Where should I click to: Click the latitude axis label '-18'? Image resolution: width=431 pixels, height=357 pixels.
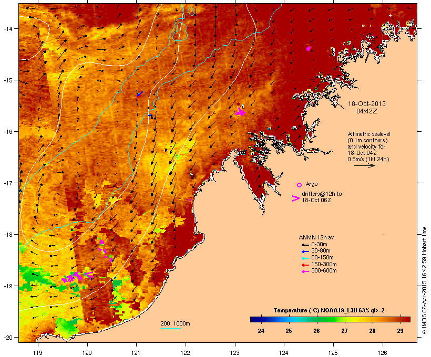(x=7, y=235)
